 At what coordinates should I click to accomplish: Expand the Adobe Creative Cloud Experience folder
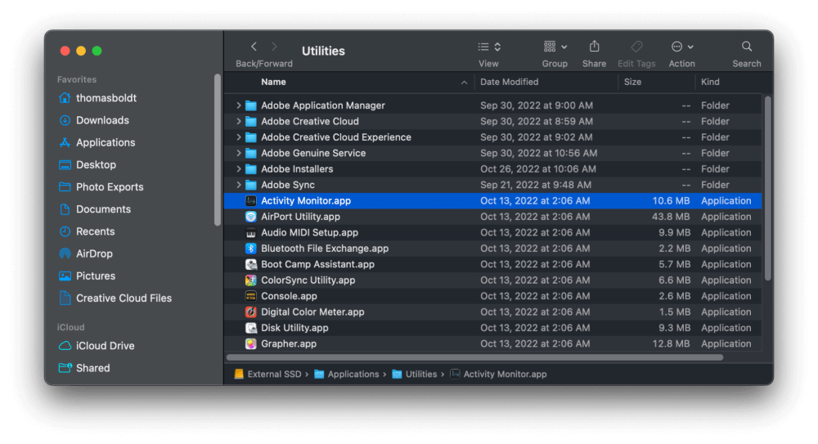click(238, 137)
